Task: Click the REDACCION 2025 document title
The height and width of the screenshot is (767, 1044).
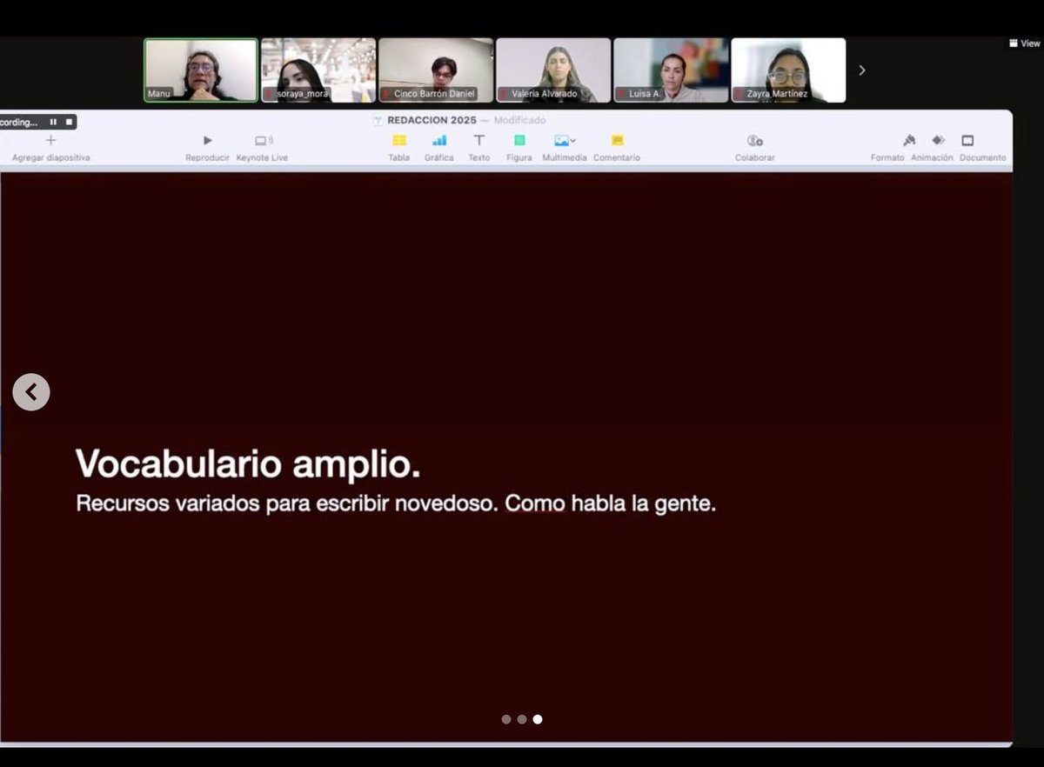Action: (x=432, y=120)
